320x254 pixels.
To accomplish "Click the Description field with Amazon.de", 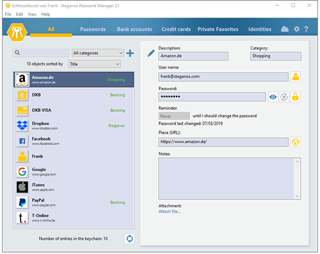I will coord(193,56).
